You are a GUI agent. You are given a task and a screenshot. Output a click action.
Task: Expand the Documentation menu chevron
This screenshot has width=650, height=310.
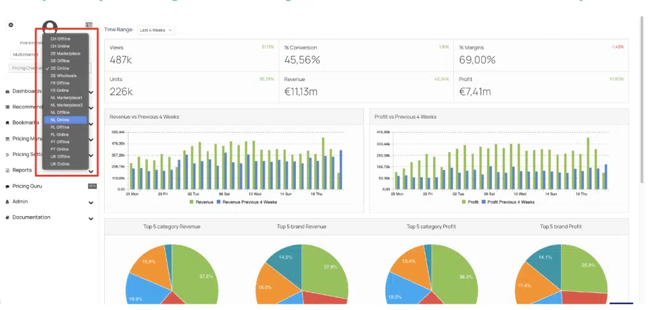tap(91, 219)
